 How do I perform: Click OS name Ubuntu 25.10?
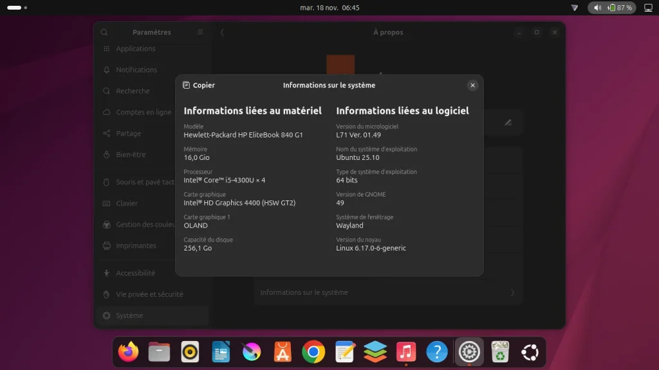pyautogui.click(x=357, y=157)
